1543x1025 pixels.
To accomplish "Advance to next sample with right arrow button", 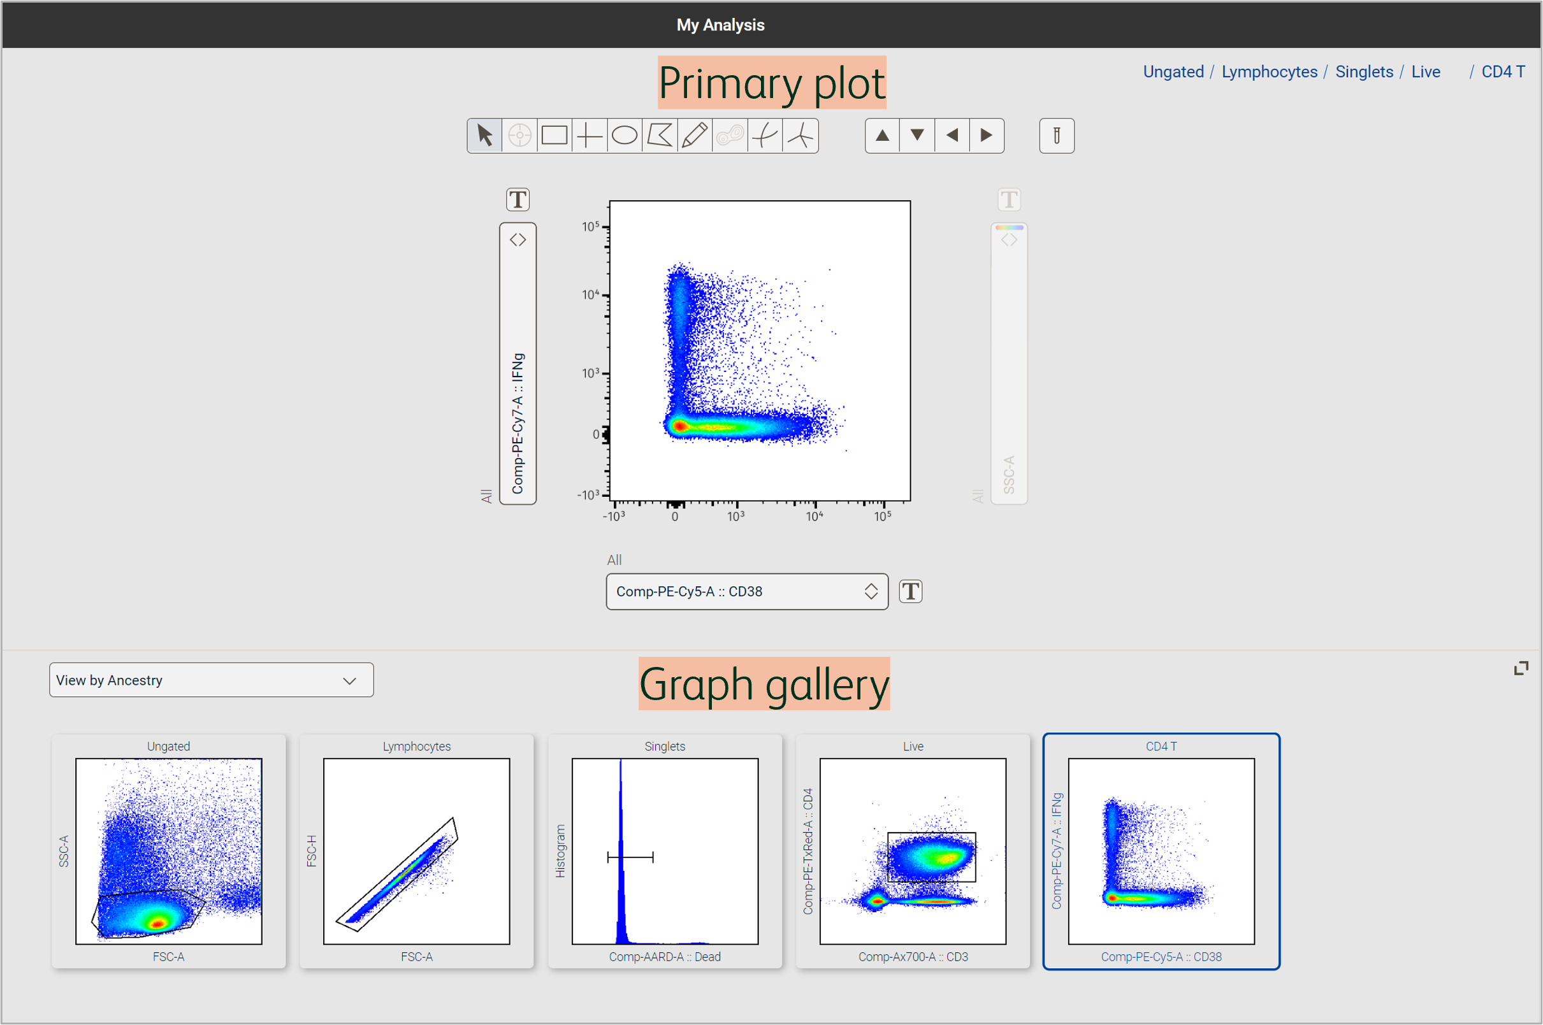I will point(986,135).
